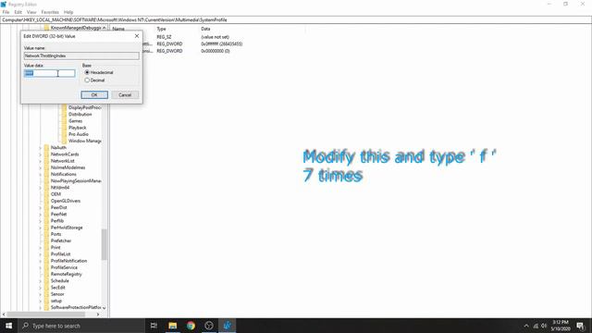Click the folder icon of RemoteRegistry key
The image size is (592, 333).
(x=46, y=274)
